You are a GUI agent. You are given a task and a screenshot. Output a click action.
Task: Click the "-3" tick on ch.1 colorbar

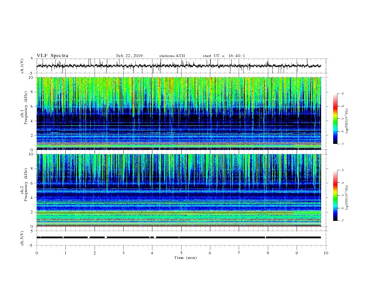coord(342,93)
